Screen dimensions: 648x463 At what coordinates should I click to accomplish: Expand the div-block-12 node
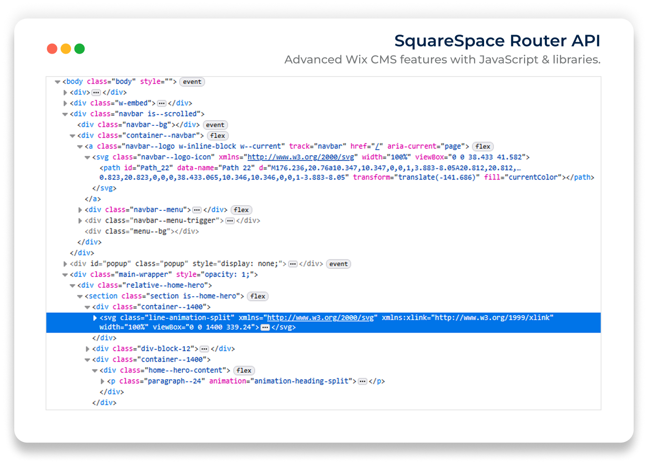tap(87, 349)
